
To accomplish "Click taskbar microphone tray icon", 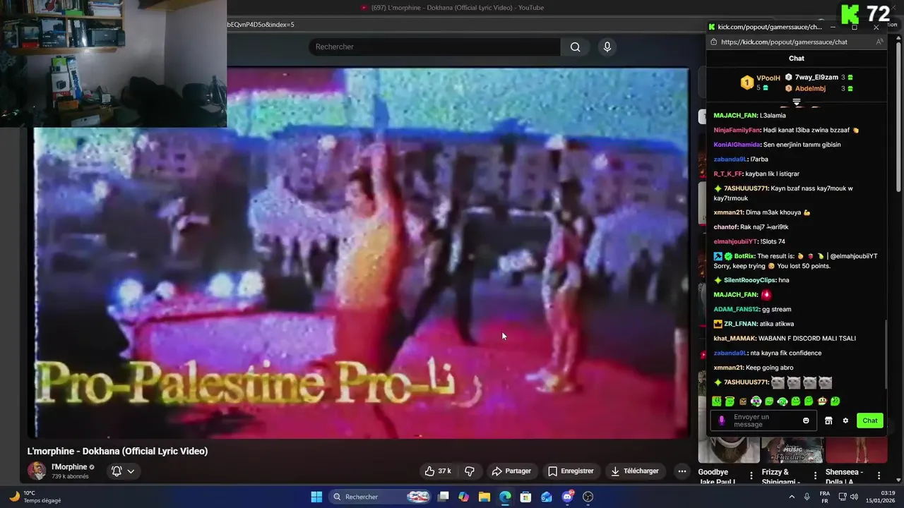I will (807, 497).
